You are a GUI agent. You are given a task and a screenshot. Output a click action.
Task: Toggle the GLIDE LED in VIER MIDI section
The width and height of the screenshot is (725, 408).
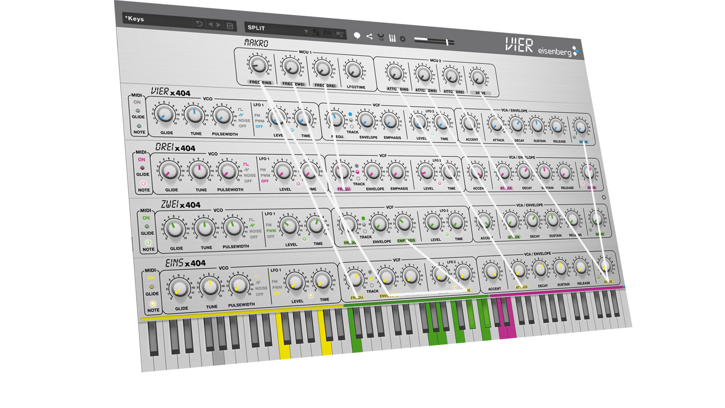coord(138,111)
